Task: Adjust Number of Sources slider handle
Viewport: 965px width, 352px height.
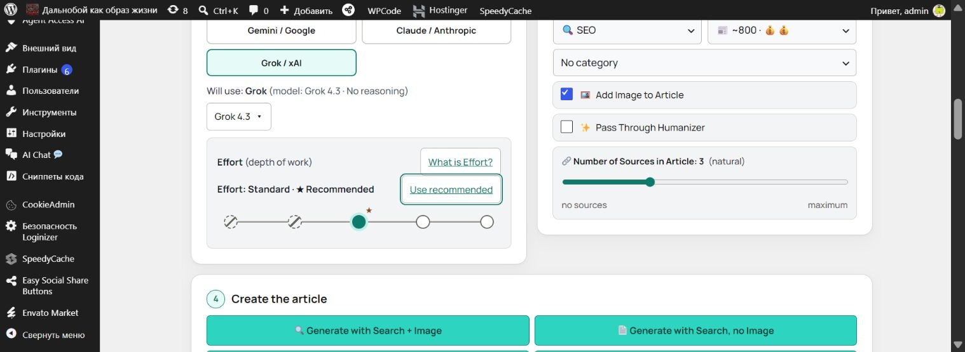Action: pos(650,182)
